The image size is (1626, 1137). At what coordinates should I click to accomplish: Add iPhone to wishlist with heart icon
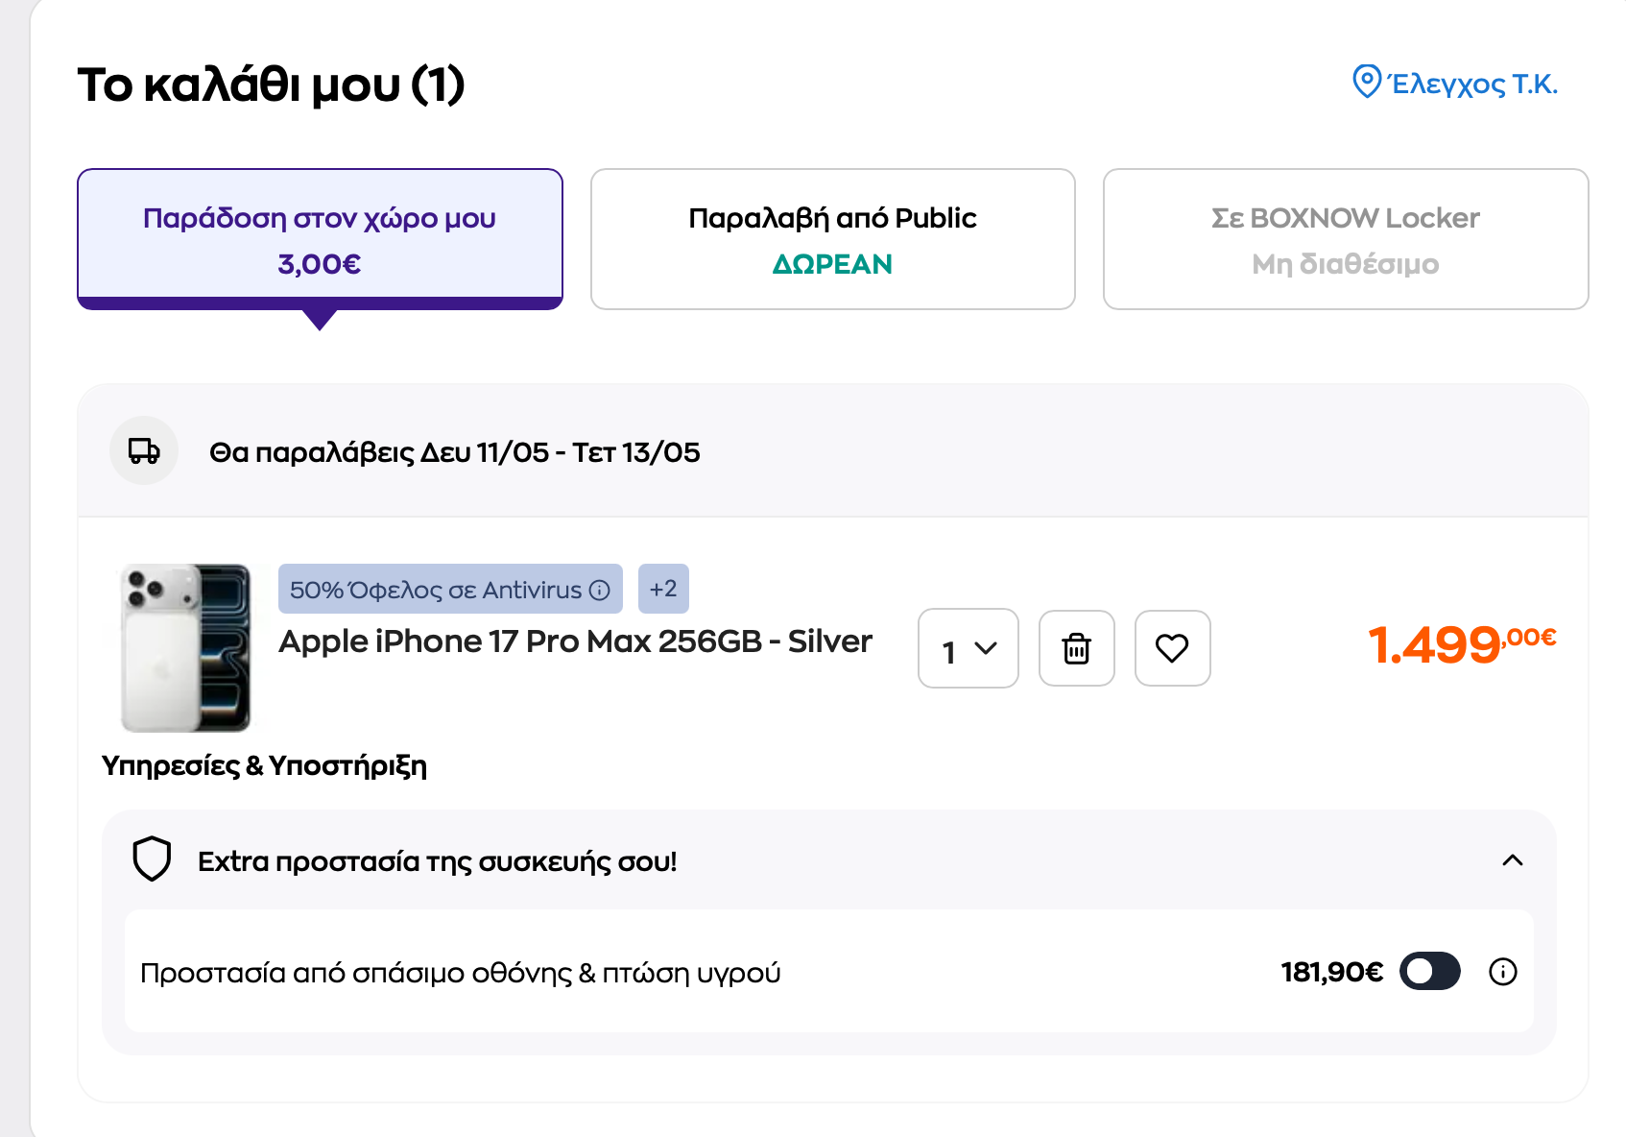[x=1172, y=648]
